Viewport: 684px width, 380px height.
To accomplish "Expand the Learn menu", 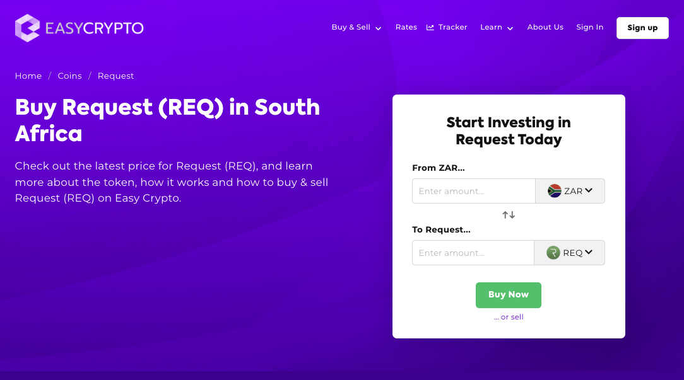I will pos(497,28).
